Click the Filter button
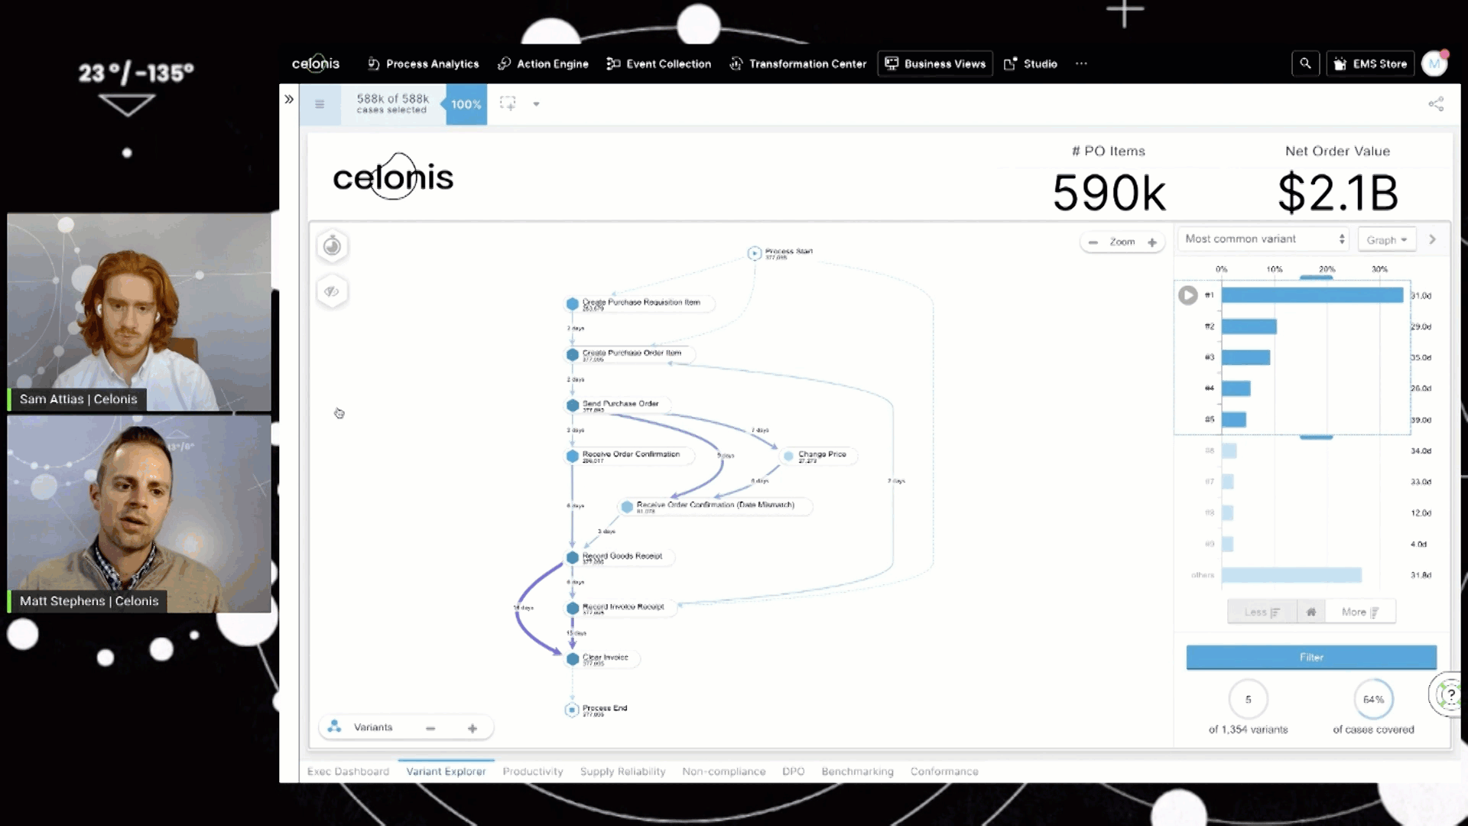The height and width of the screenshot is (826, 1468). [x=1310, y=657]
